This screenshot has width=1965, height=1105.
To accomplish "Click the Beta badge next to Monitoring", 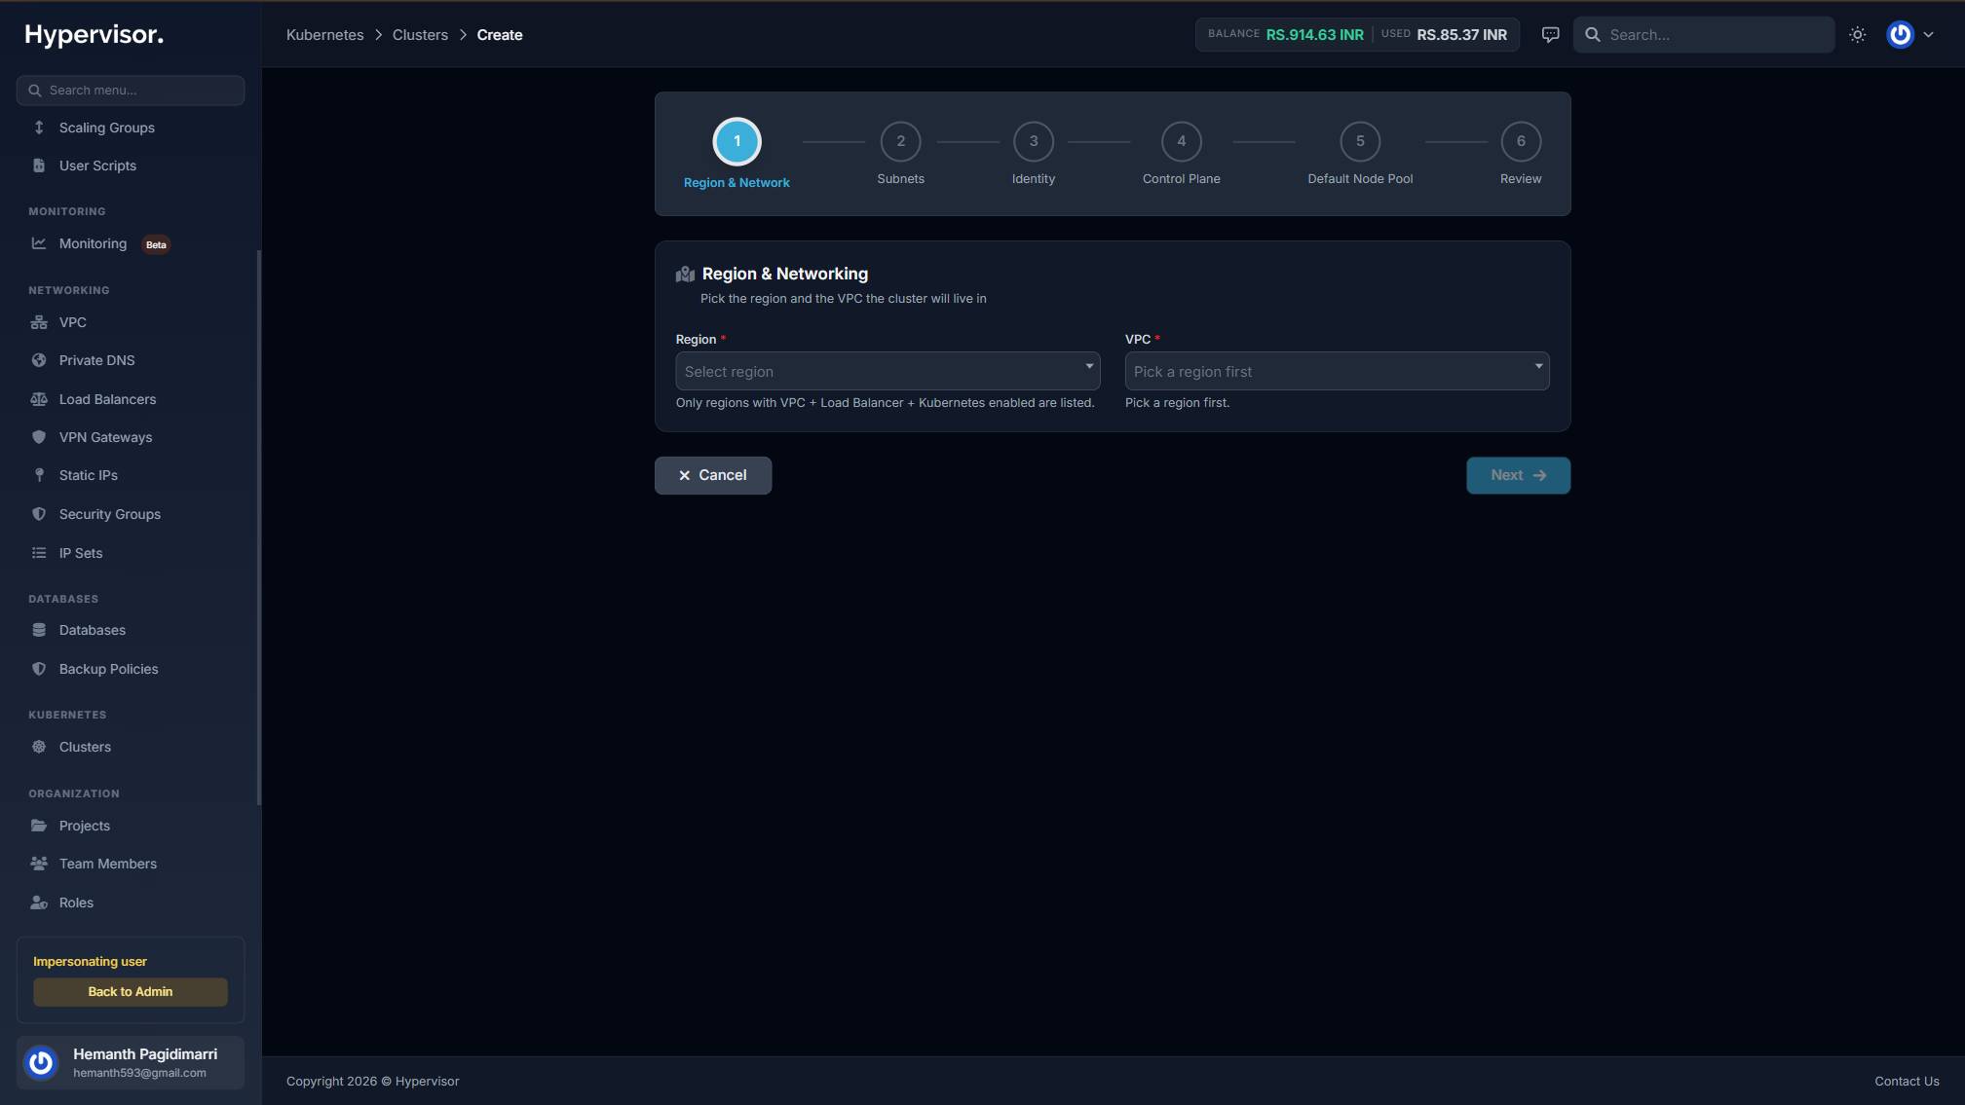I will (x=156, y=245).
